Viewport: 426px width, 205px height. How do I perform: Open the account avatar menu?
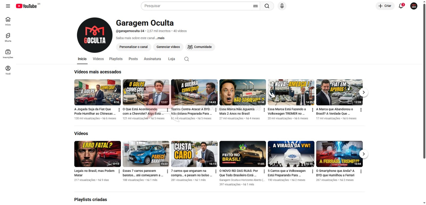click(x=414, y=6)
